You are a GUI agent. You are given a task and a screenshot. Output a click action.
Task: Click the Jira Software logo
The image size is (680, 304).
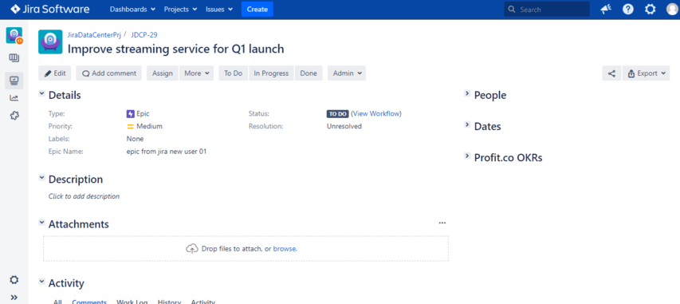(50, 9)
